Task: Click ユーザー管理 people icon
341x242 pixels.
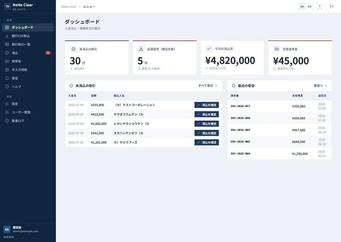Action: tap(7, 112)
